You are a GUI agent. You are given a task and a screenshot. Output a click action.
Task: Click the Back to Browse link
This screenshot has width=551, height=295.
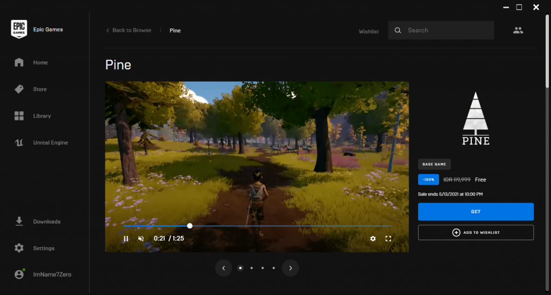(129, 31)
